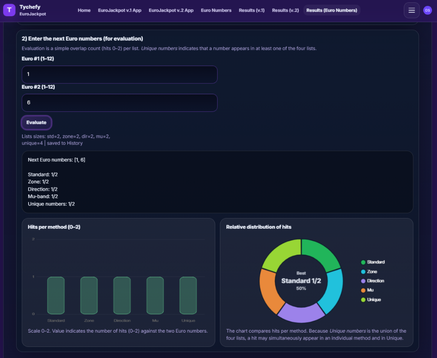
Task: Open the EuroJackpot v.1 App page
Action: pyautogui.click(x=119, y=10)
